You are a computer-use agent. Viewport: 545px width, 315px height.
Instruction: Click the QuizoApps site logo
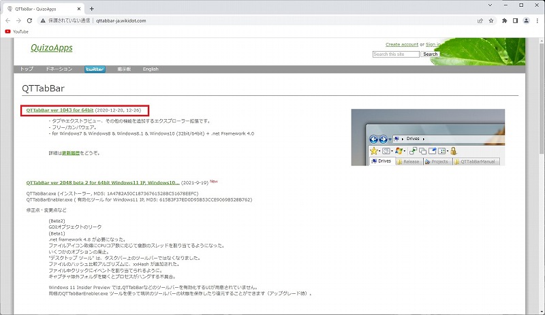(52, 48)
